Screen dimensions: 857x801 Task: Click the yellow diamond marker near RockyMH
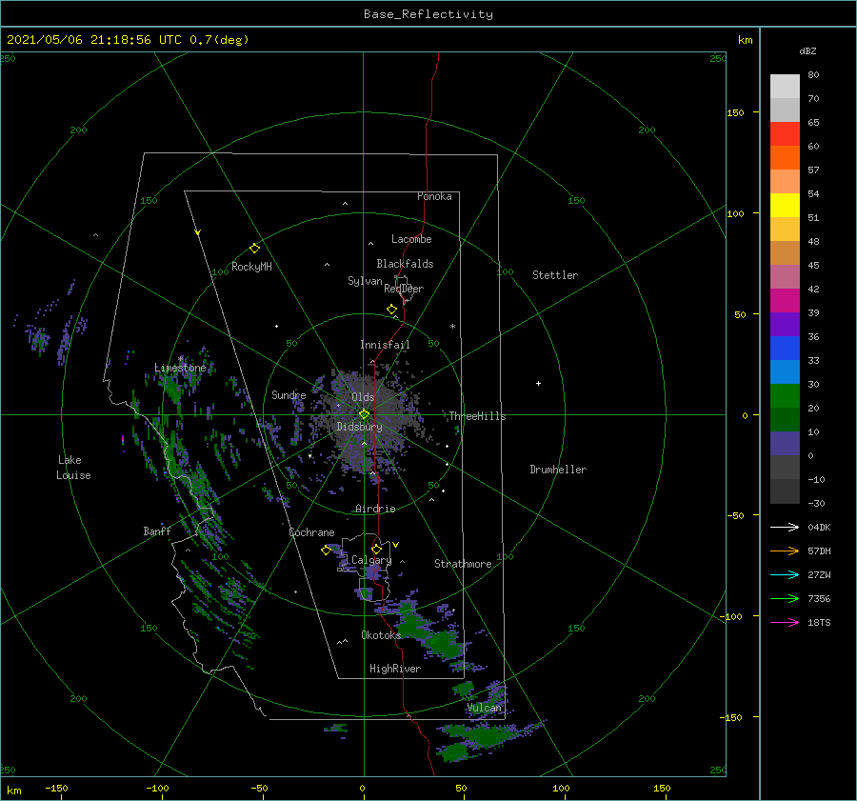254,249
